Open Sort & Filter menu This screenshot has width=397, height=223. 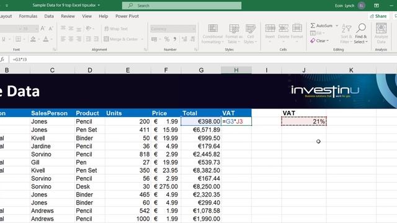point(346,33)
